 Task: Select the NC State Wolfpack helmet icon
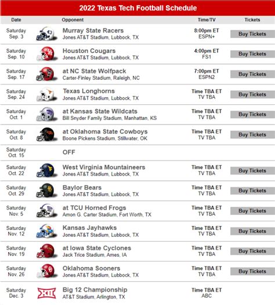pyautogui.click(x=47, y=74)
